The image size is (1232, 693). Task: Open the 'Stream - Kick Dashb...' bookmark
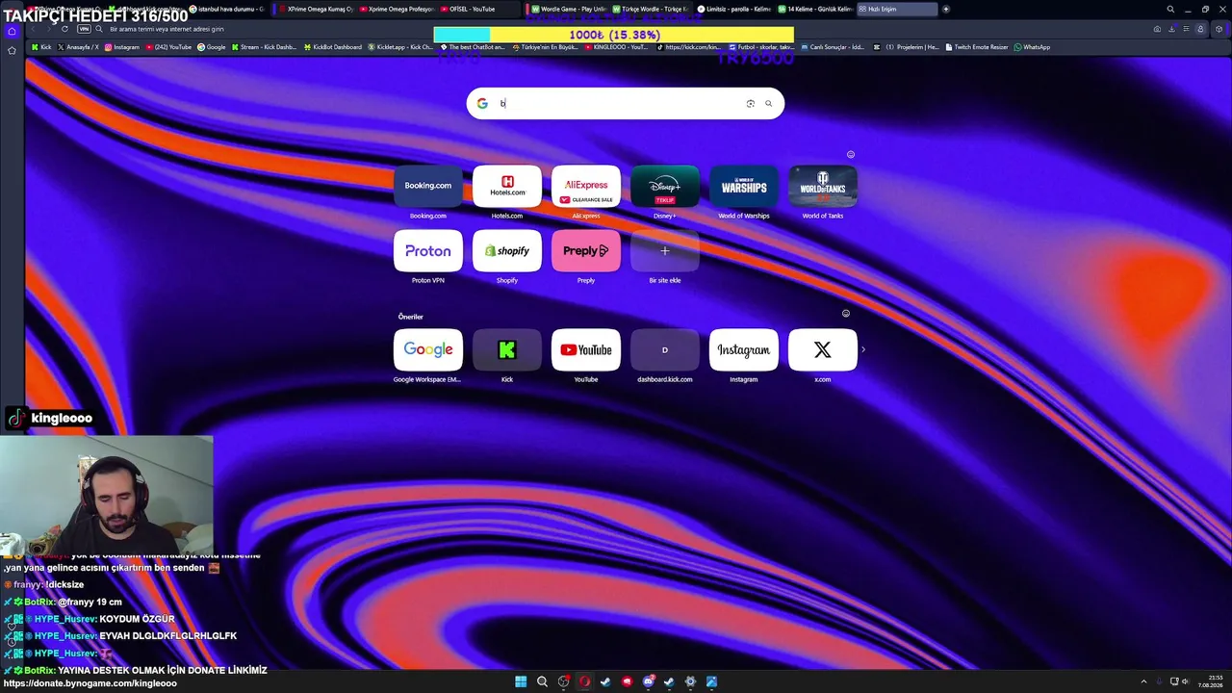[264, 47]
